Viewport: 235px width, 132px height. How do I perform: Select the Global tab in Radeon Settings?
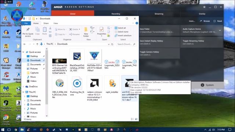click(x=73, y=14)
